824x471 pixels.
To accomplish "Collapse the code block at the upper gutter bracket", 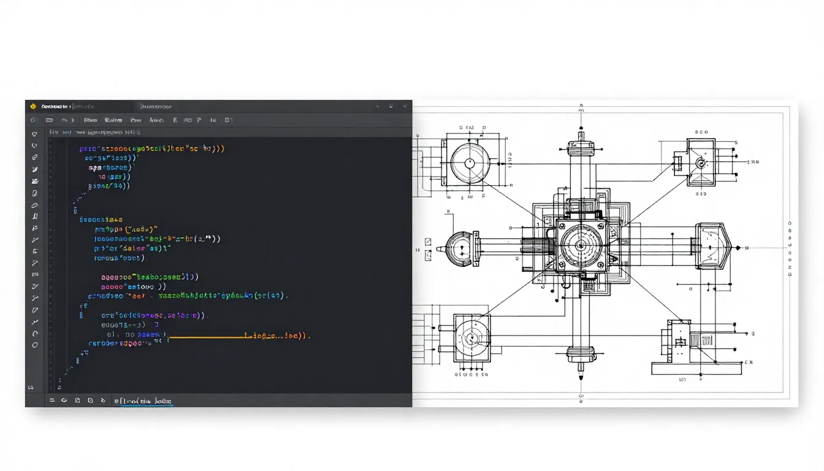I will (74, 210).
